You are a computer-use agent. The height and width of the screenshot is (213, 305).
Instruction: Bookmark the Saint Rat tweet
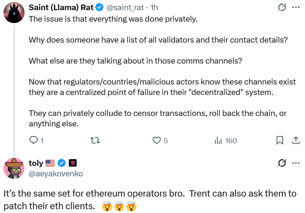pyautogui.click(x=279, y=140)
